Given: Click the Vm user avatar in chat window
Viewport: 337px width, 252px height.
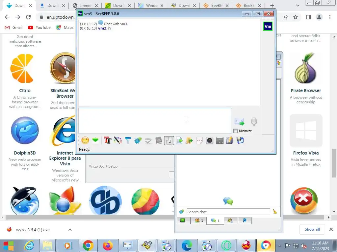Looking at the screenshot, I should point(268,26).
